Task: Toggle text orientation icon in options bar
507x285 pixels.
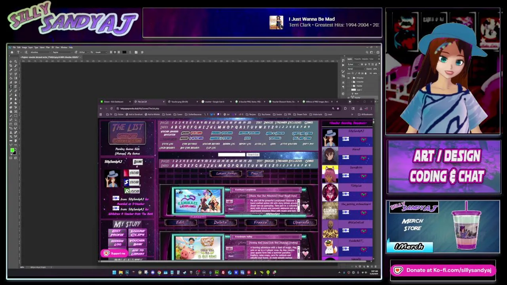Action: click(x=26, y=52)
